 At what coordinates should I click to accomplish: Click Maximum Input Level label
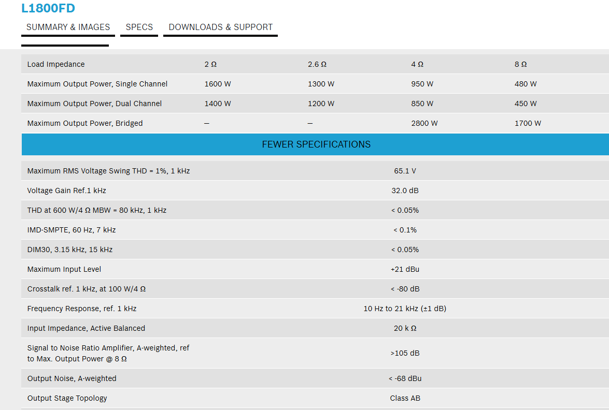tap(64, 269)
